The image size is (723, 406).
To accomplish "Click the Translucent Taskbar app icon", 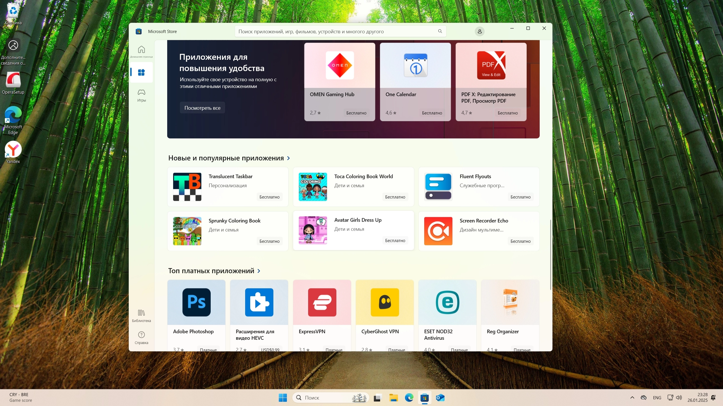I will tap(187, 187).
